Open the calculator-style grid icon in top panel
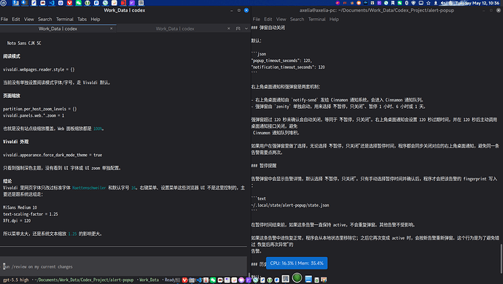This screenshot has width=503, height=284. pos(141,3)
